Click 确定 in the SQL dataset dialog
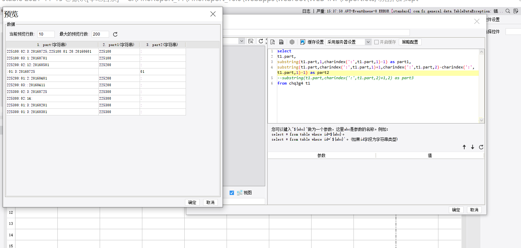Viewport: 521px width, 248px height. pos(456,210)
